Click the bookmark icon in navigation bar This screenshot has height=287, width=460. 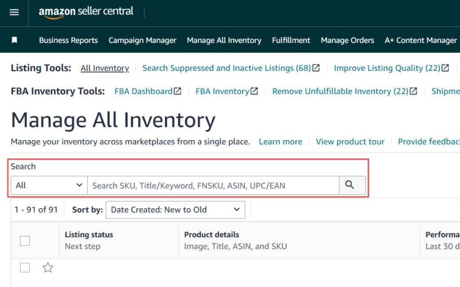tap(14, 40)
